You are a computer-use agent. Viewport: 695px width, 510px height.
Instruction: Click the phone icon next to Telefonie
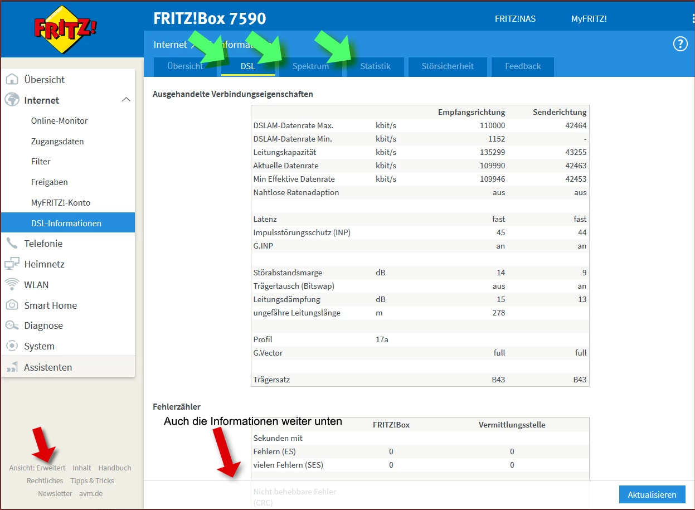(x=12, y=244)
